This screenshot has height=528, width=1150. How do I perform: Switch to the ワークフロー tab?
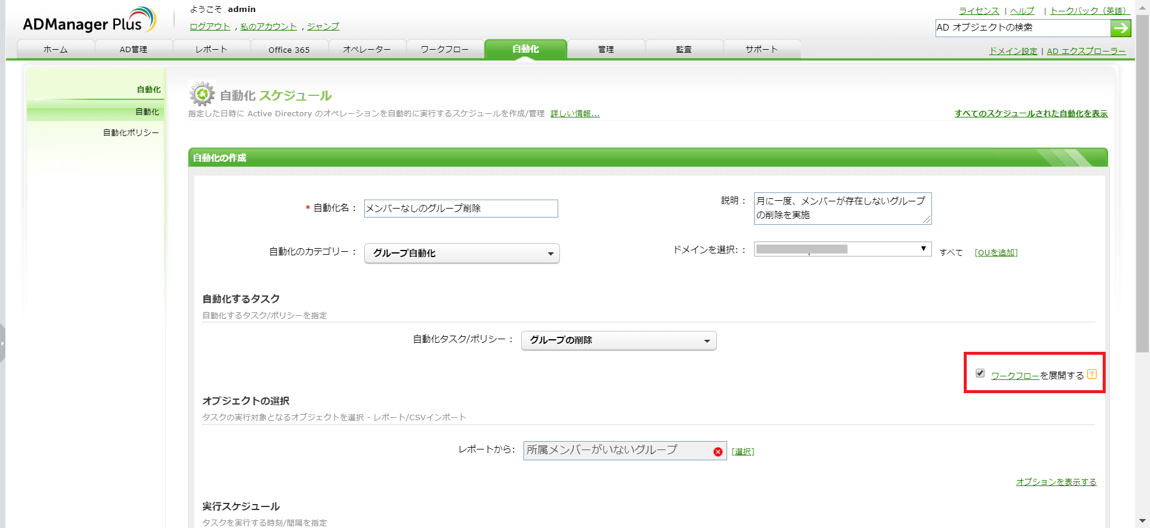[x=445, y=49]
